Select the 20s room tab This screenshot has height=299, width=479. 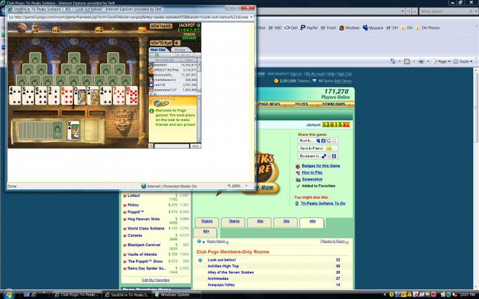pyautogui.click(x=260, y=222)
